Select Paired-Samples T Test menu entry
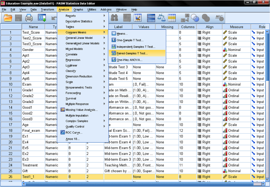 click(132, 53)
